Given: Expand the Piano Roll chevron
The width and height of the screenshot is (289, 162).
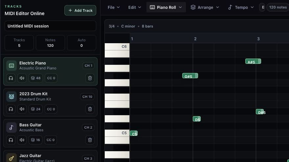Looking at the screenshot, I should (180, 7).
